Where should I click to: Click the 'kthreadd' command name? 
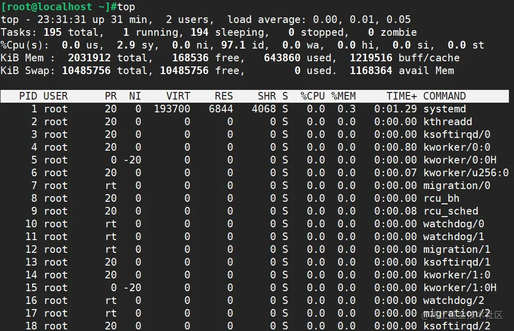pos(448,122)
